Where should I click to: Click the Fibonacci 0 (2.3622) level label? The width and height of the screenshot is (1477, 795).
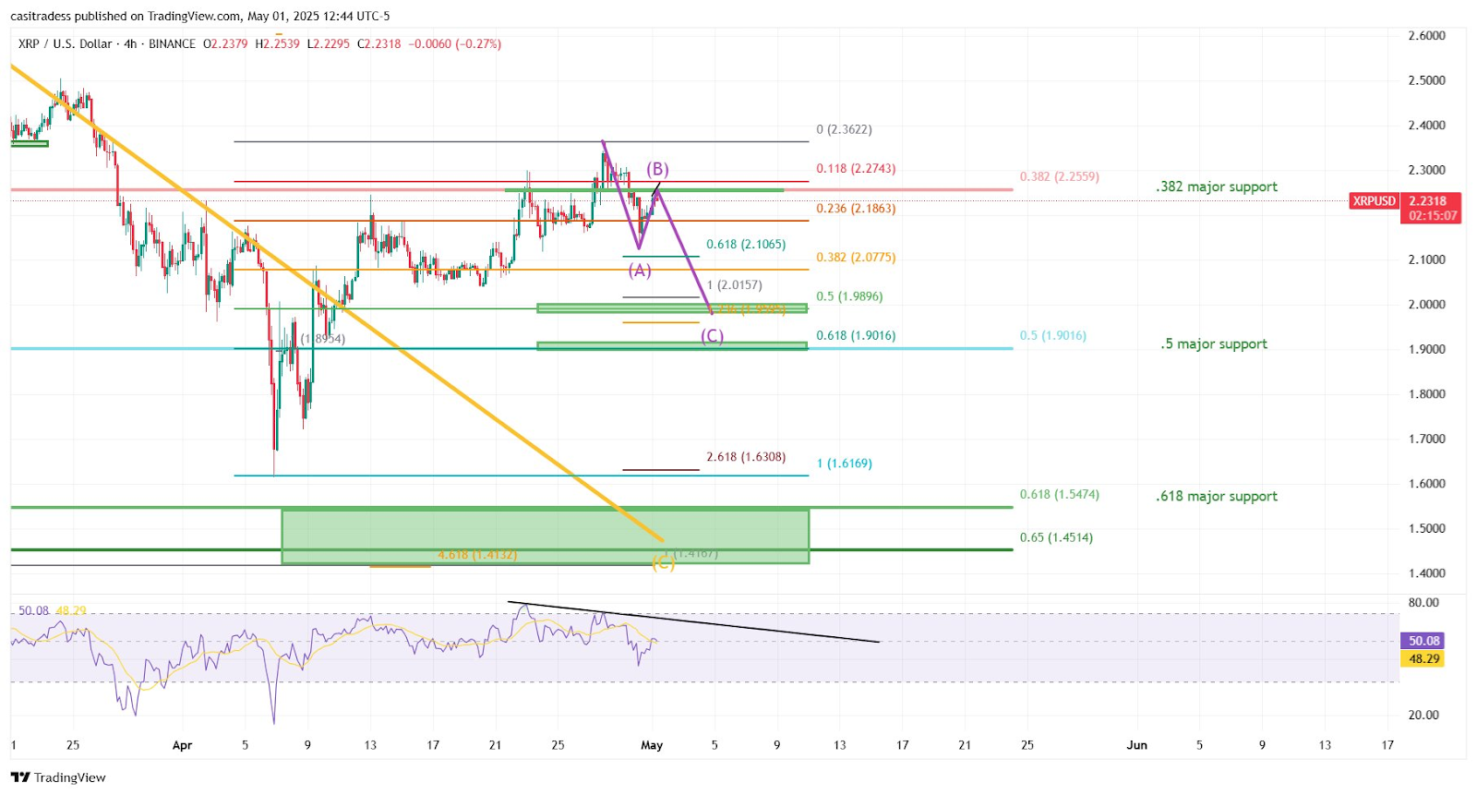844,130
